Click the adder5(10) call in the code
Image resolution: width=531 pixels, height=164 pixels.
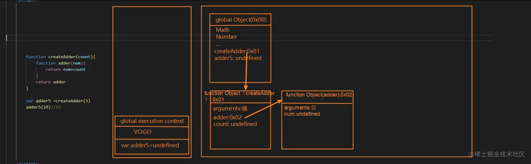pyautogui.click(x=38, y=107)
